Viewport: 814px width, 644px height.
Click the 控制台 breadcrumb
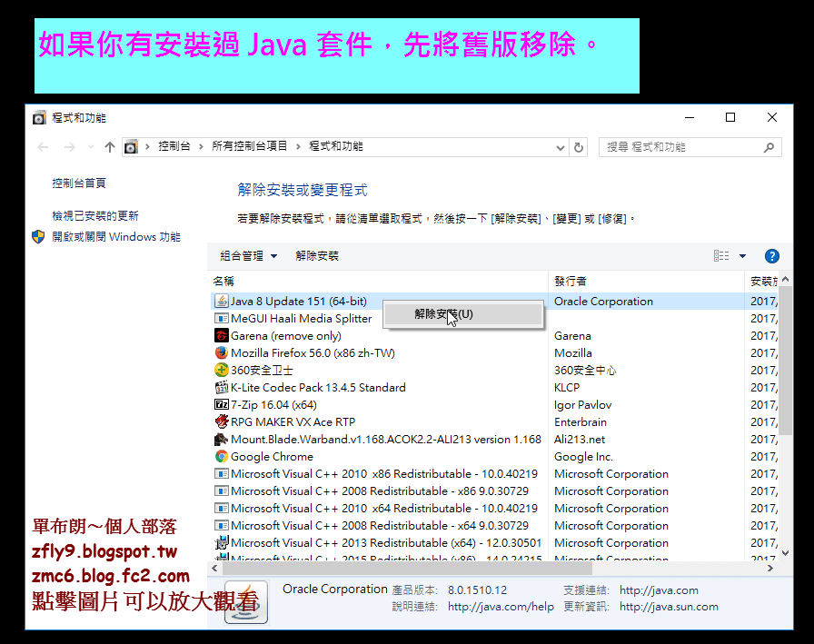coord(174,146)
